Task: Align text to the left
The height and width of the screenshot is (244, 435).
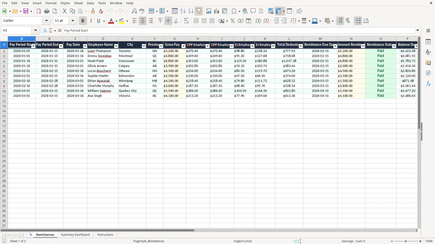Action: [x=134, y=21]
